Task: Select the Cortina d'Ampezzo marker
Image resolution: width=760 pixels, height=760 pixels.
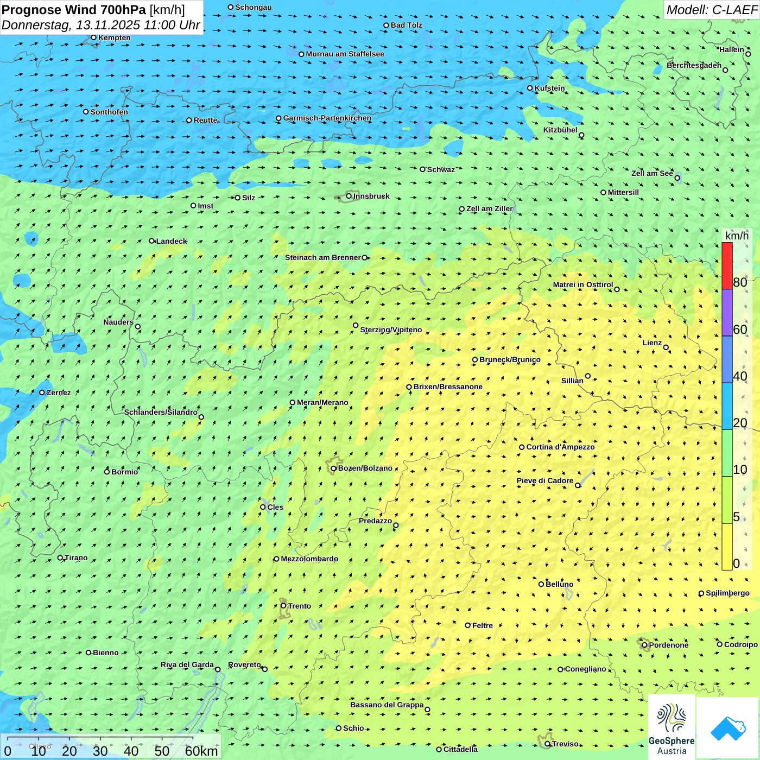Action: [x=522, y=447]
